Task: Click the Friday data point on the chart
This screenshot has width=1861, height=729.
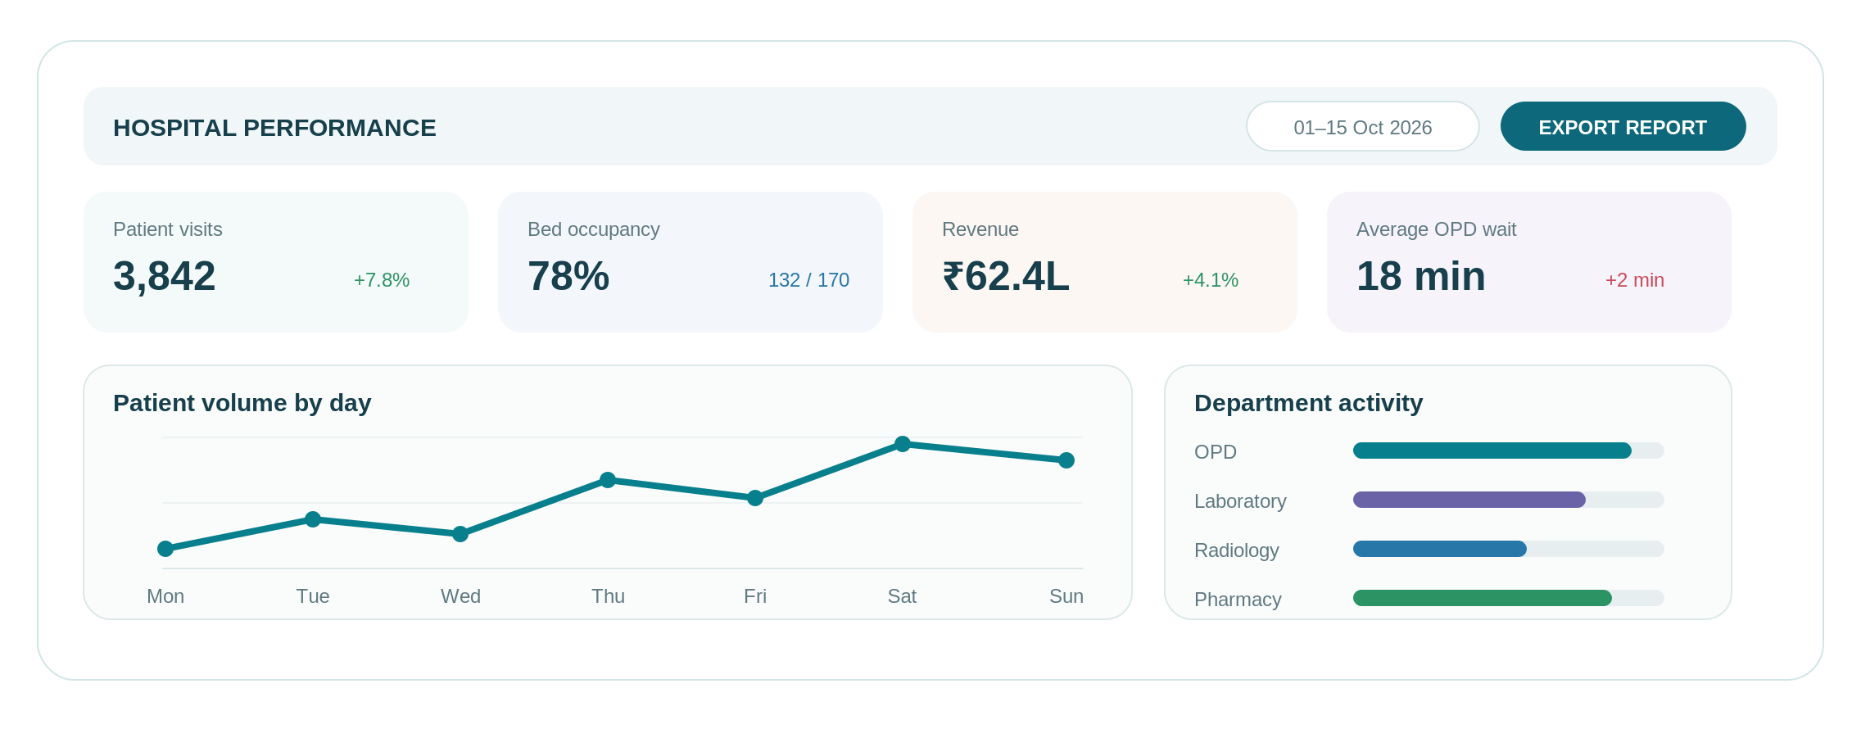Action: click(x=755, y=498)
